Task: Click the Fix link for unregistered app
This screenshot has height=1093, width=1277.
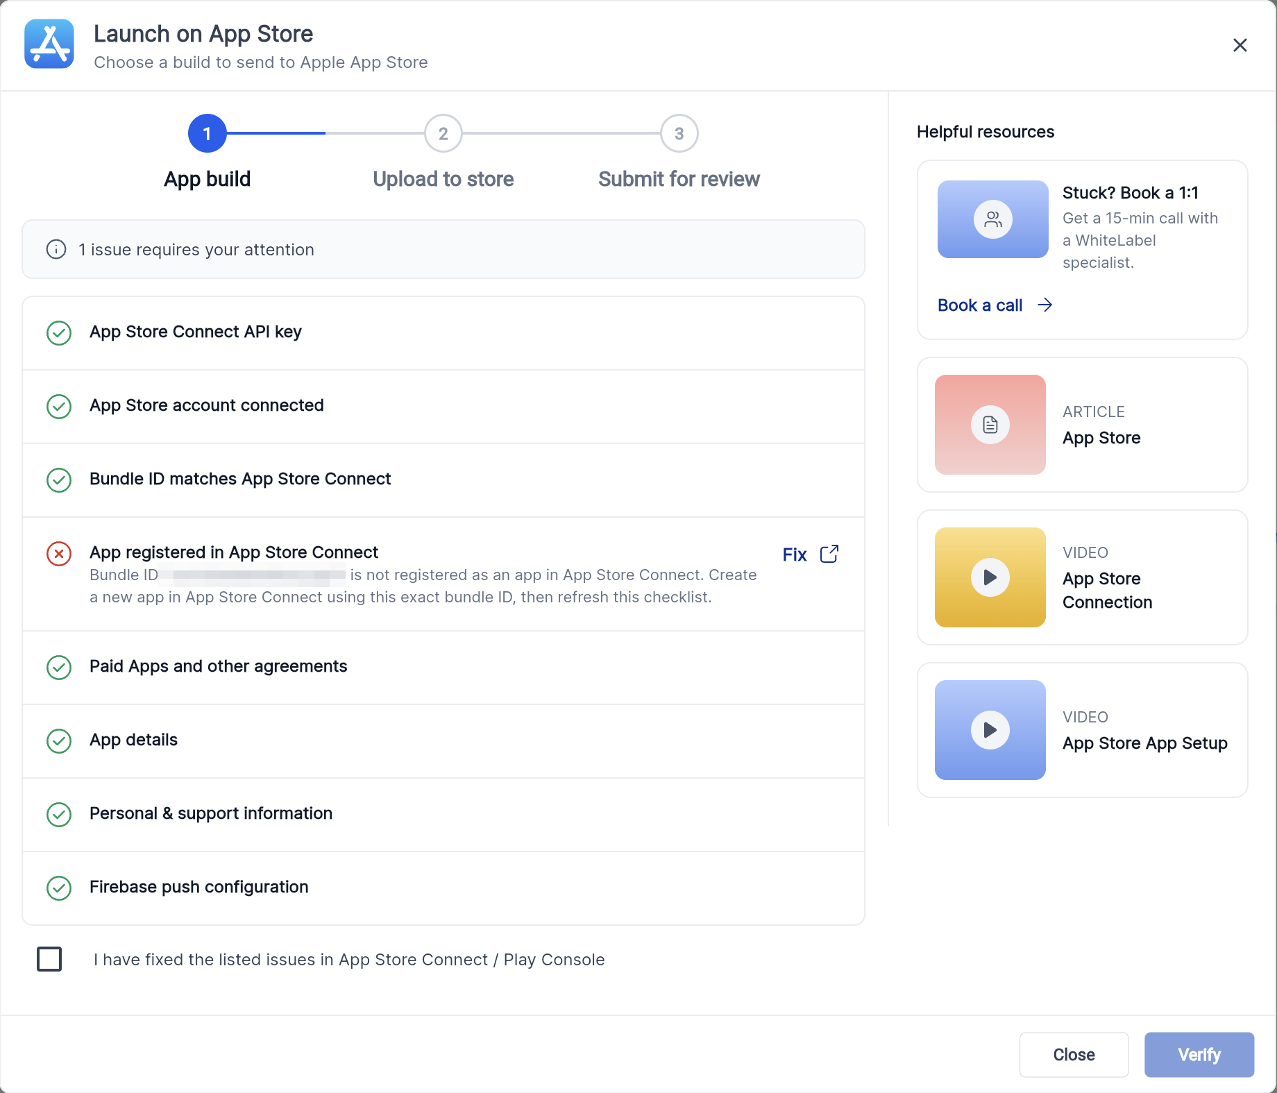Action: click(x=795, y=554)
